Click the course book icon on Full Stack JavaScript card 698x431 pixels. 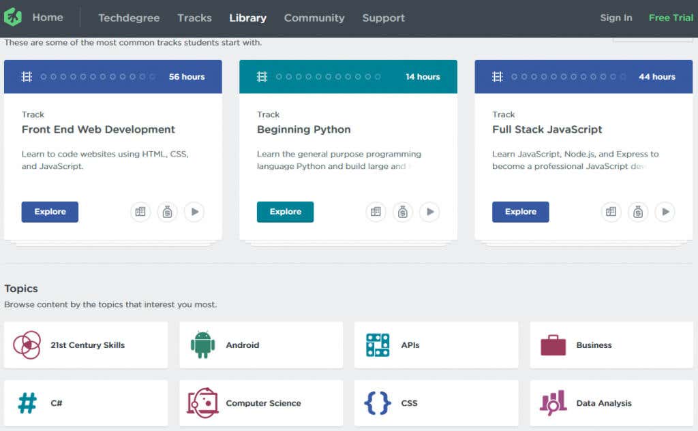611,212
